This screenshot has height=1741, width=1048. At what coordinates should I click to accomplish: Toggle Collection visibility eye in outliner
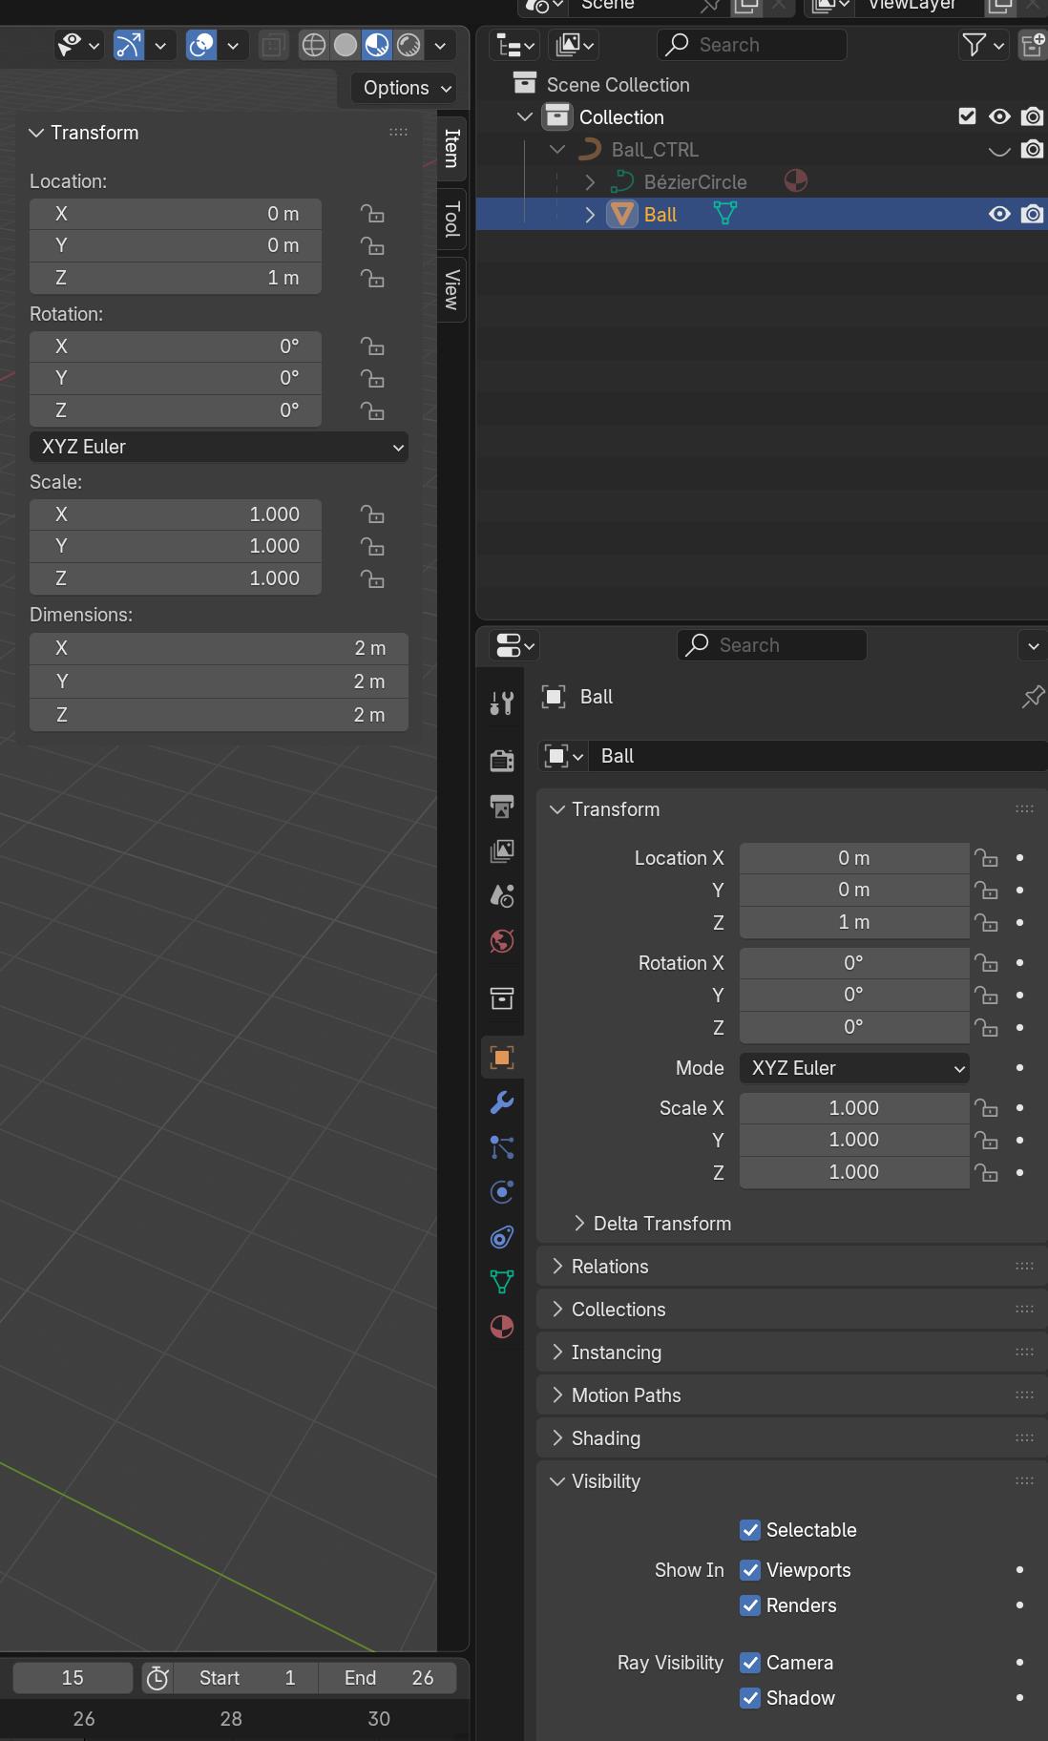pos(999,116)
